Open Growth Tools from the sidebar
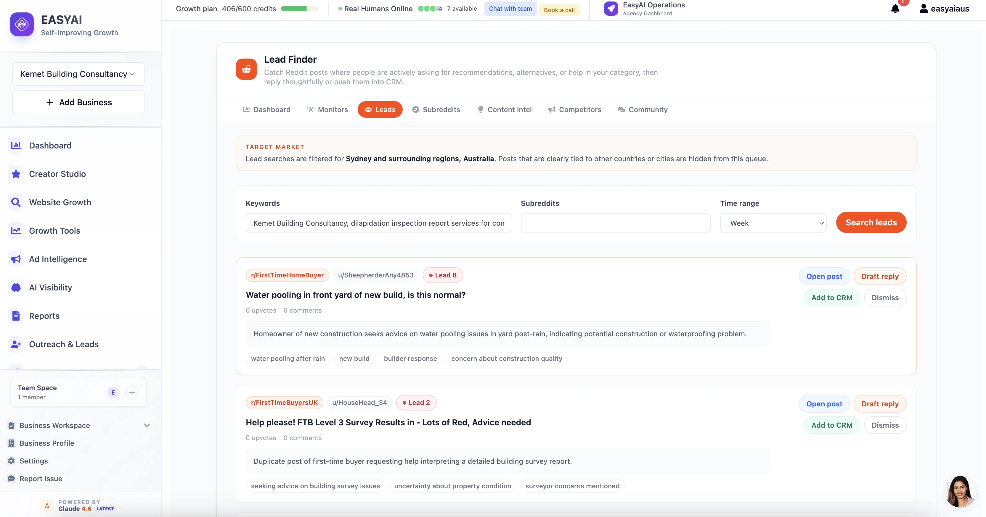The image size is (986, 517). pyautogui.click(x=55, y=230)
